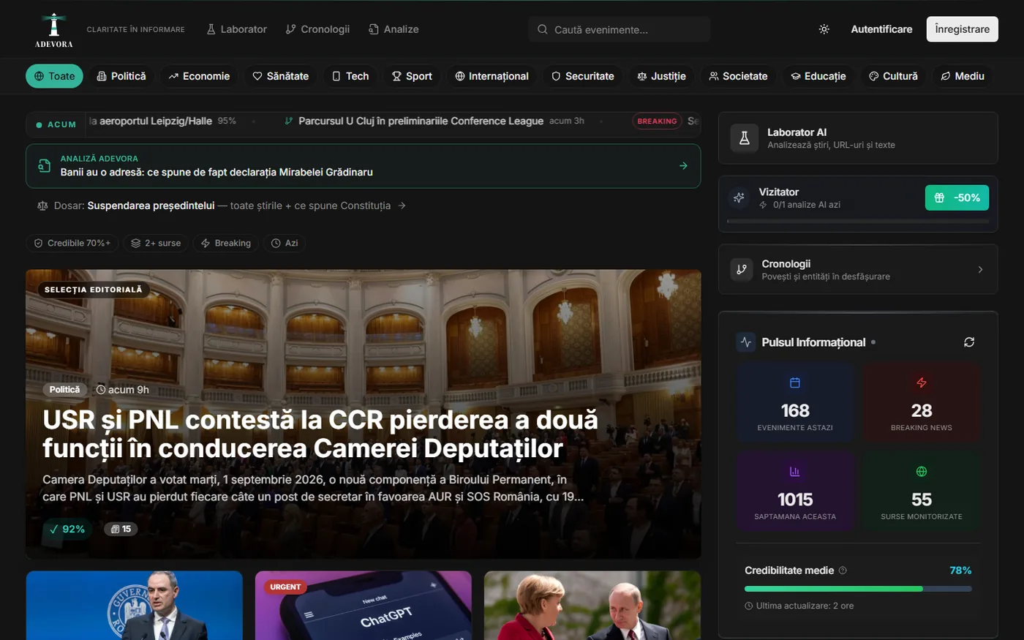Toggle the Breaking filter chip
Screen dimensions: 1024x640
click(x=226, y=243)
